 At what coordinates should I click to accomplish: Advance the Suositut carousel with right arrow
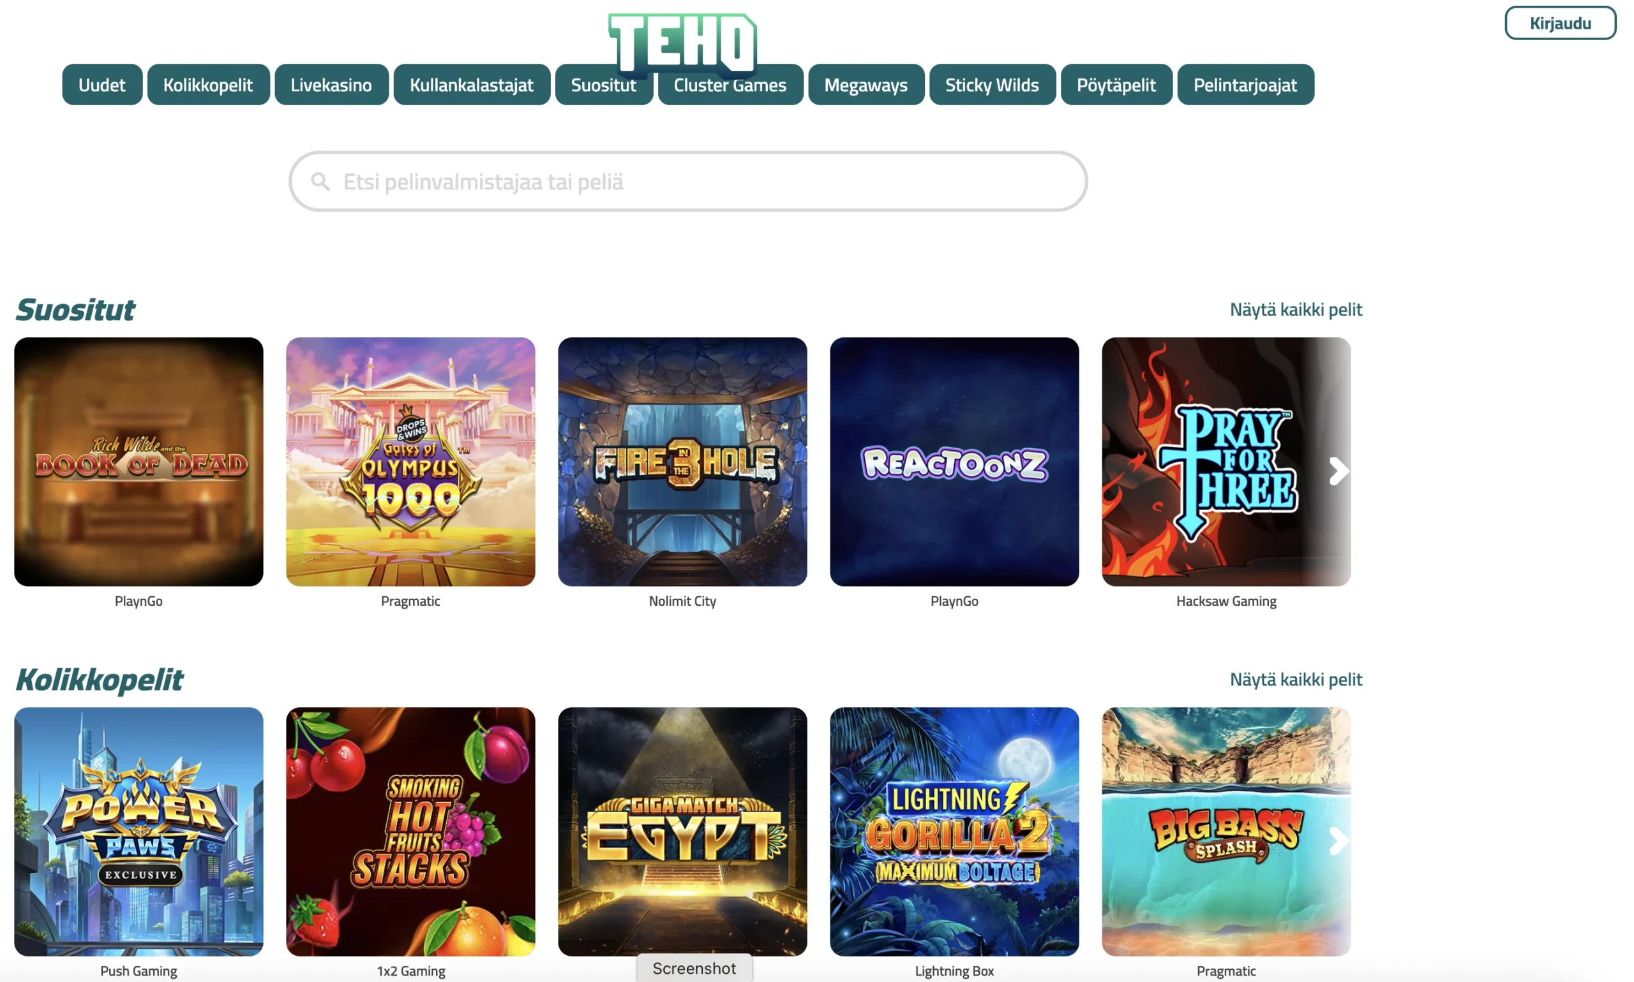[x=1338, y=471]
